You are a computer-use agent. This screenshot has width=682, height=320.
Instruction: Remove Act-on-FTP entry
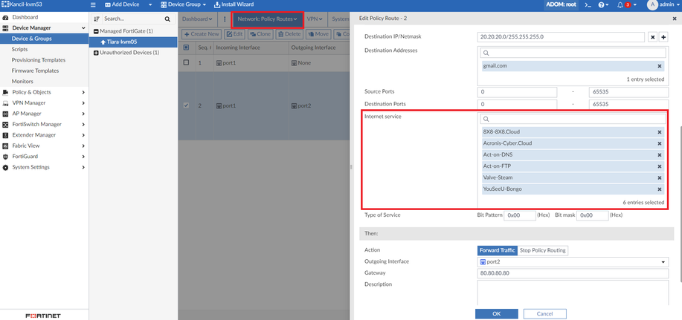[x=660, y=166]
